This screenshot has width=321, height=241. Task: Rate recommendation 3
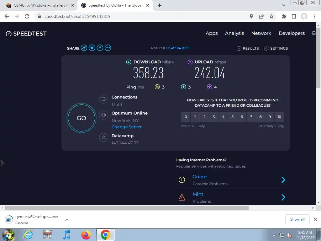214,117
